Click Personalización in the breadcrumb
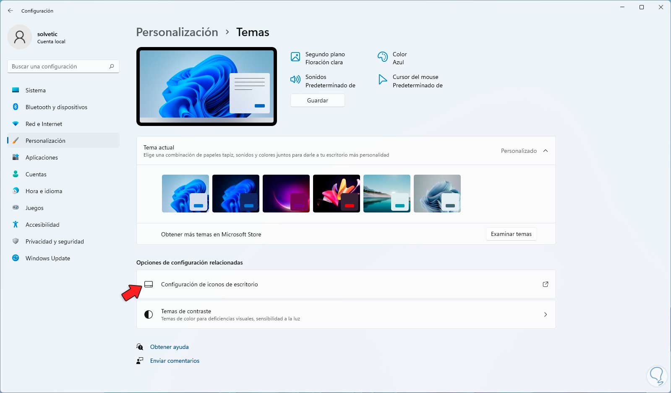This screenshot has width=671, height=393. point(177,32)
